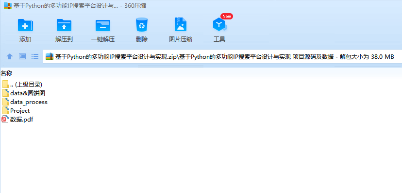Click the red New badge on Tools
This screenshot has width=402, height=193.
(x=227, y=17)
